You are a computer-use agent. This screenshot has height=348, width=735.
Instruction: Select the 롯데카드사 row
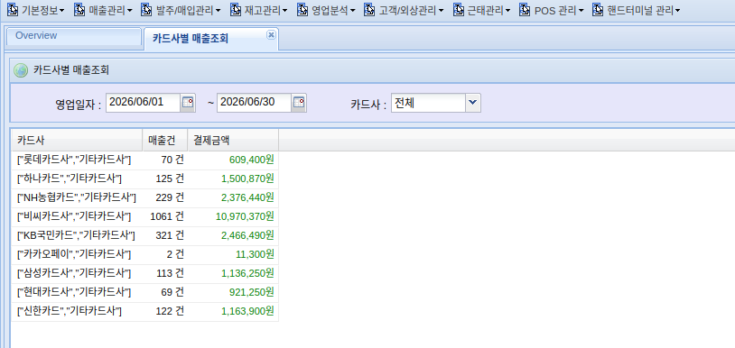tap(144, 160)
